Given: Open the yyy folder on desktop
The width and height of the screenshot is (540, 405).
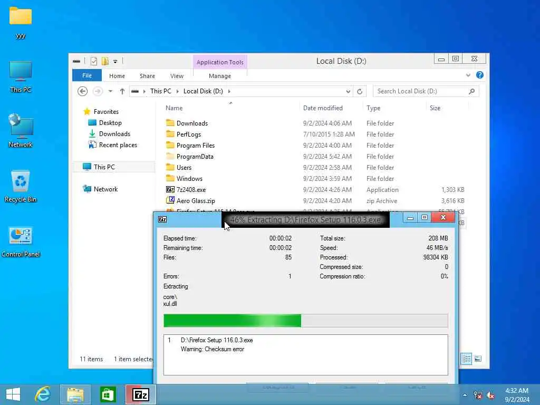Looking at the screenshot, I should [21, 22].
